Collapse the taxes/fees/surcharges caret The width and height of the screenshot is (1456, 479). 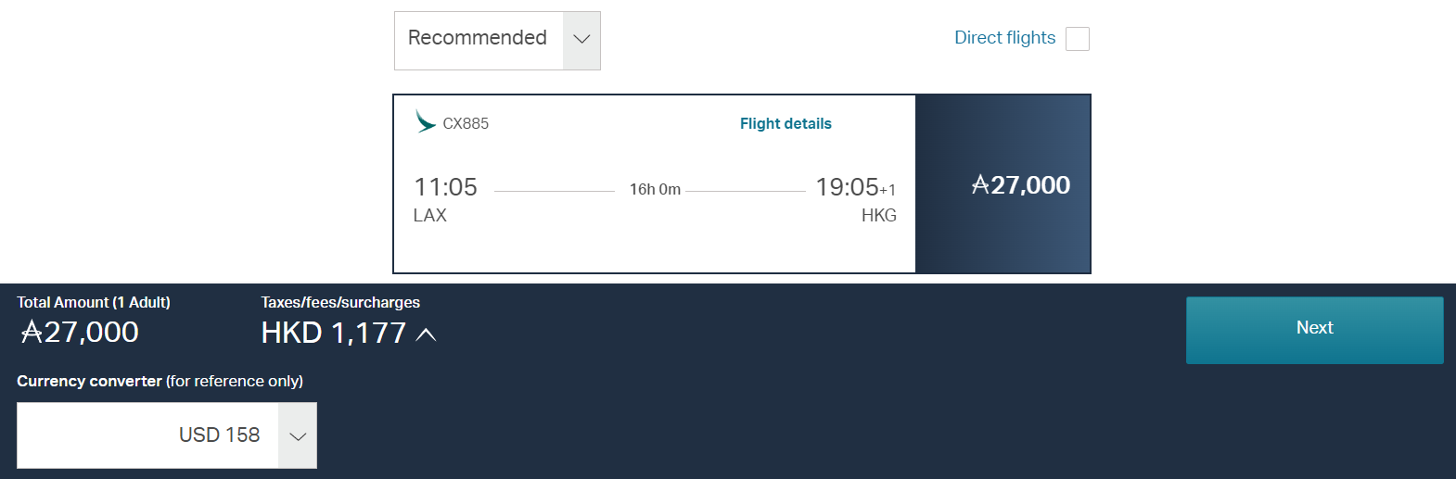click(426, 334)
